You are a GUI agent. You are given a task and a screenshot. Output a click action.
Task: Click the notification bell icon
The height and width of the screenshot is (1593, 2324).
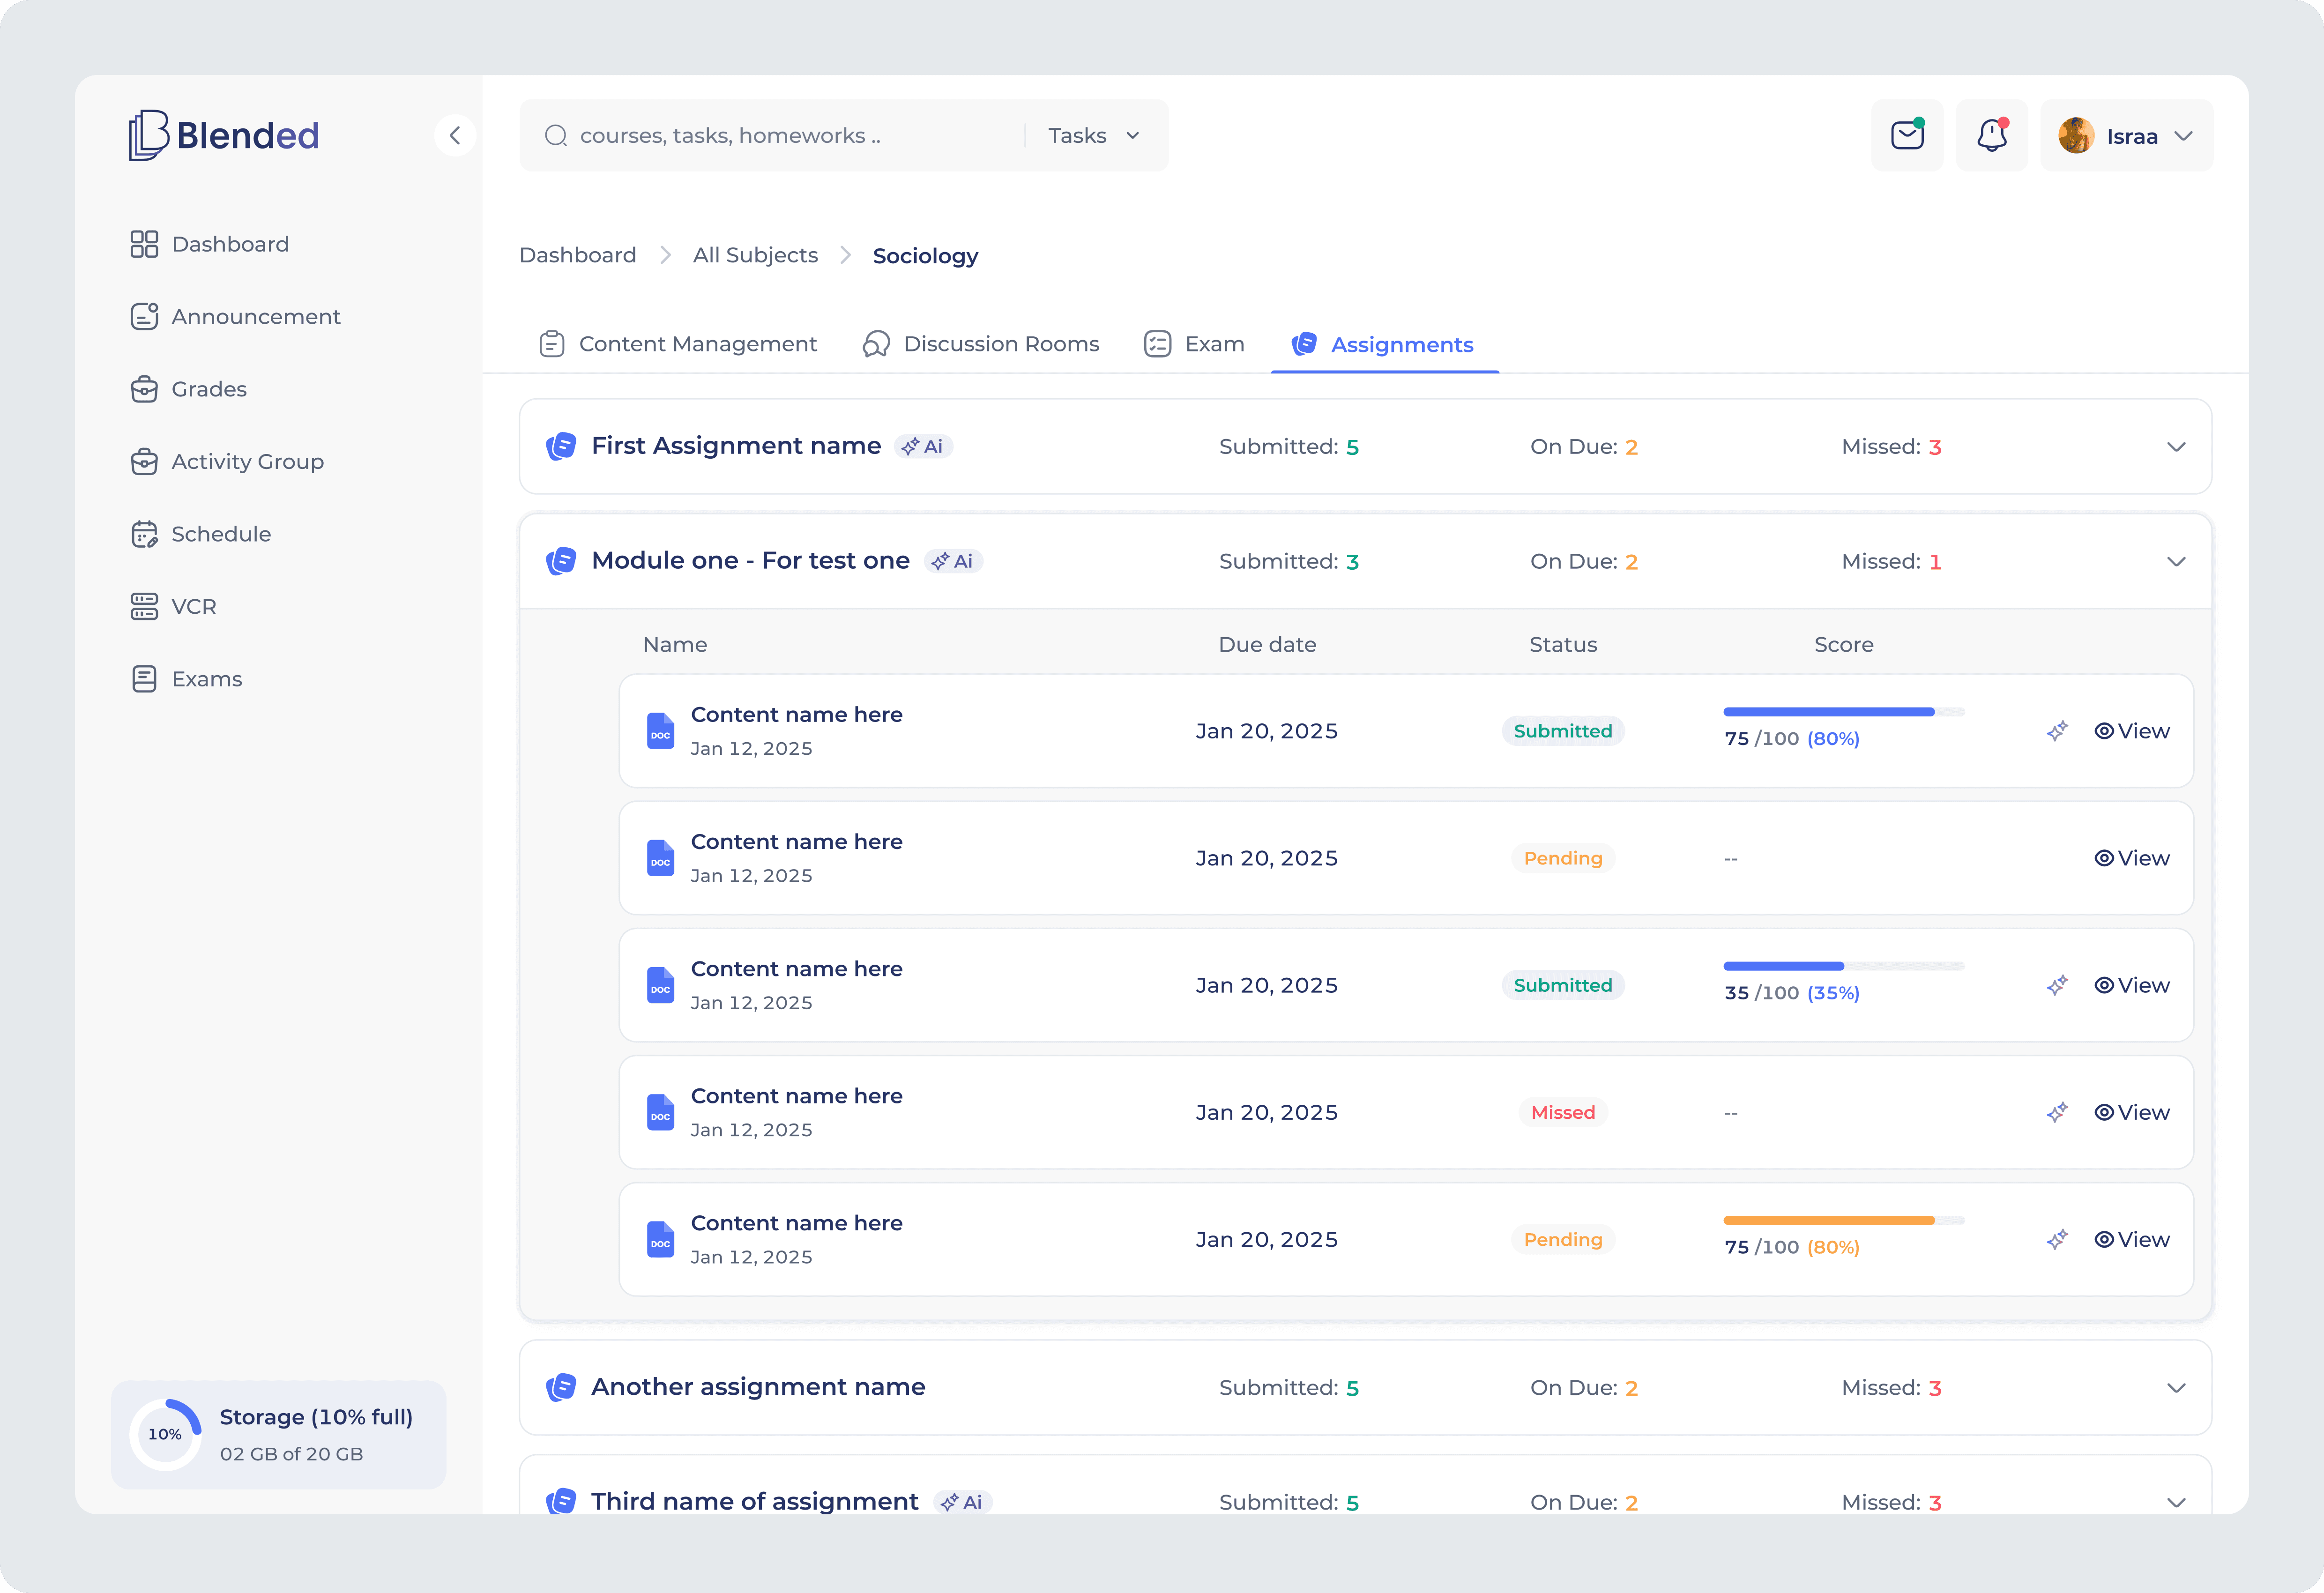(x=1991, y=135)
